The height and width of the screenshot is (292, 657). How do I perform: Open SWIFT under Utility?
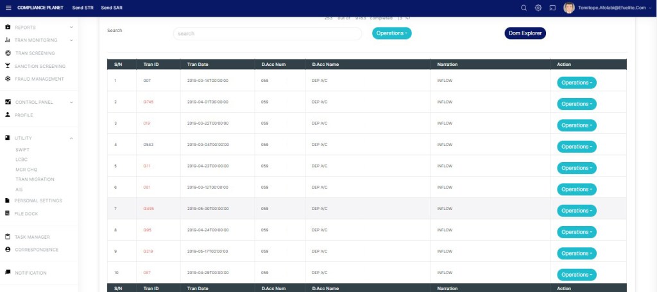tap(22, 149)
